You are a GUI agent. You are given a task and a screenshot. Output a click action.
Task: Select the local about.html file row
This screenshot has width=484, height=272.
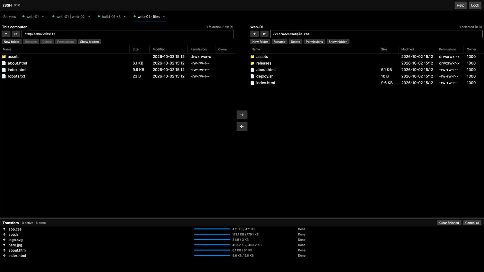(x=118, y=63)
